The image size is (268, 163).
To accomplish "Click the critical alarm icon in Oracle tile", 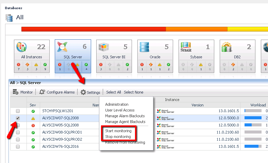I will pos(151,64).
